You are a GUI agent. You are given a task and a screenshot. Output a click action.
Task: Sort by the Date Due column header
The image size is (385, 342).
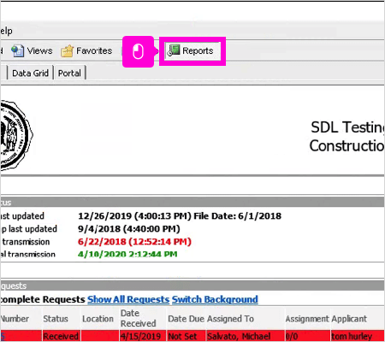(186, 318)
